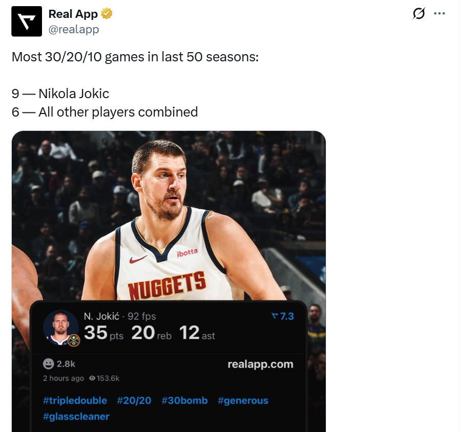
Task: Open the Grok slashed-circle icon
Action: (x=418, y=14)
